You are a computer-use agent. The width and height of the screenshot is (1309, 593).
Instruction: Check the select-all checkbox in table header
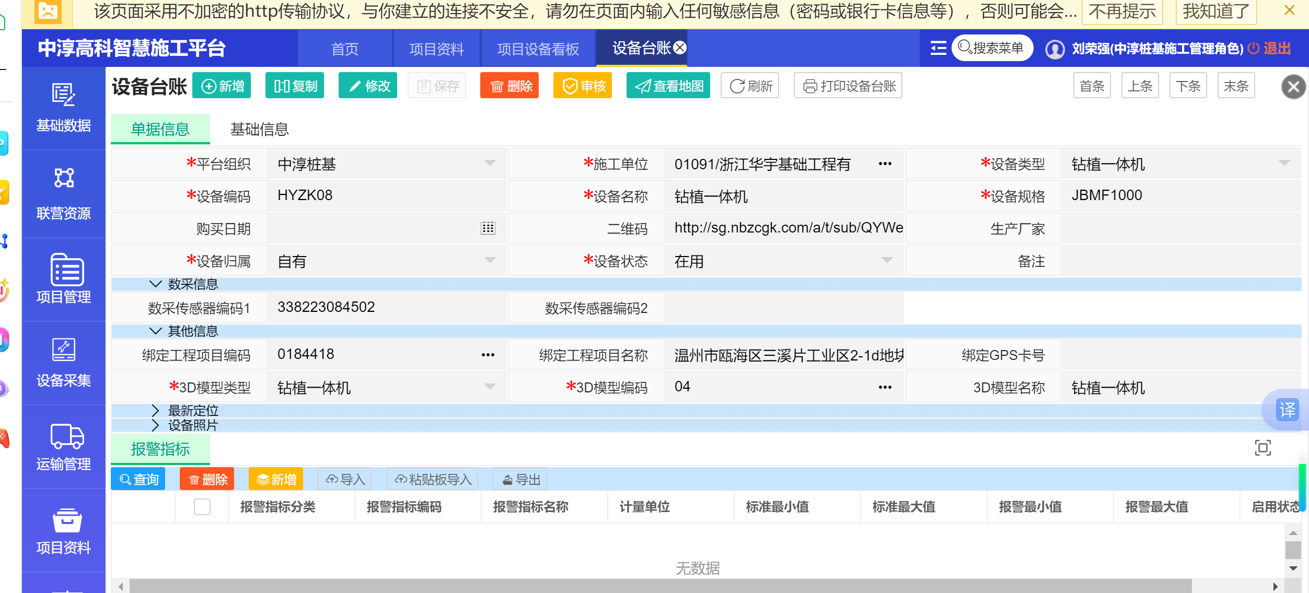point(202,506)
